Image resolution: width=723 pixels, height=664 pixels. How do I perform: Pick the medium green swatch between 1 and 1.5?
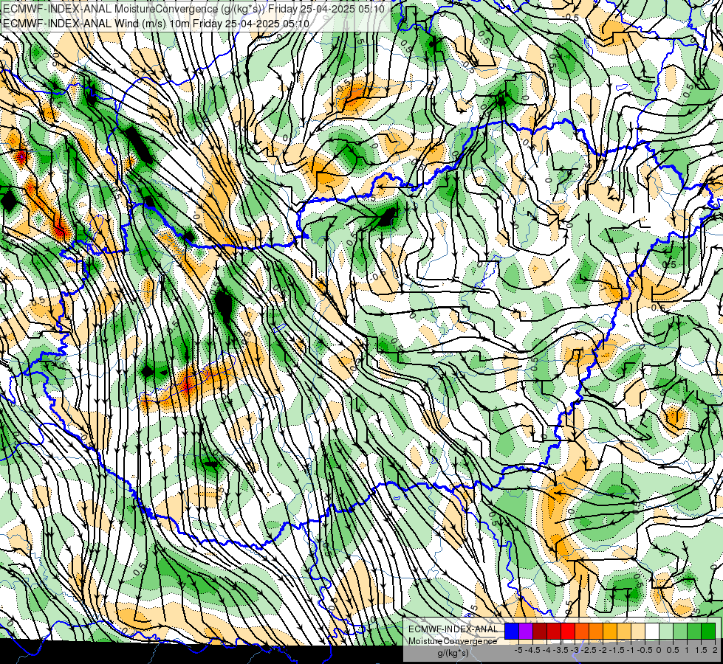pyautogui.click(x=694, y=632)
